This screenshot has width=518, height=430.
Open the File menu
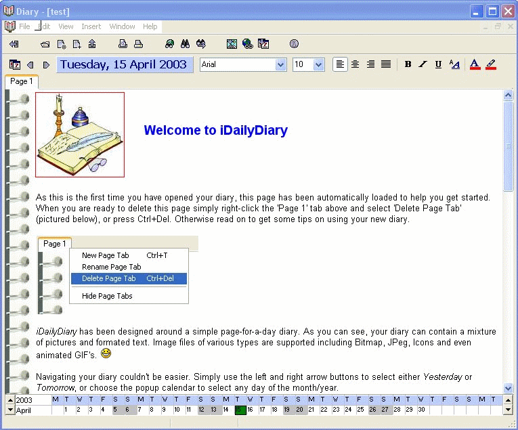24,26
